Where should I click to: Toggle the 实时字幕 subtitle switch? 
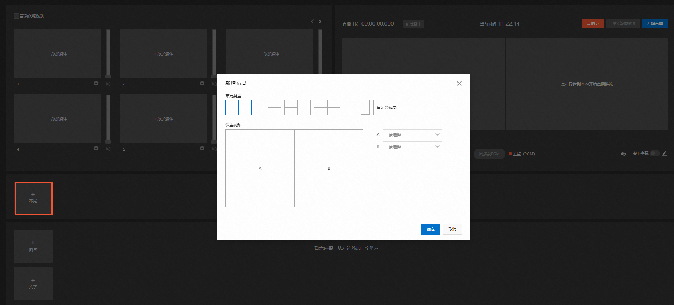pyautogui.click(x=655, y=153)
